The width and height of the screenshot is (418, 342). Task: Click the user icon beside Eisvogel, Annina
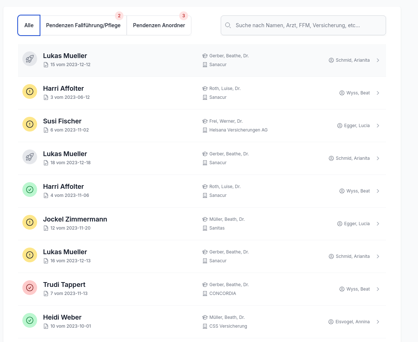tap(331, 322)
